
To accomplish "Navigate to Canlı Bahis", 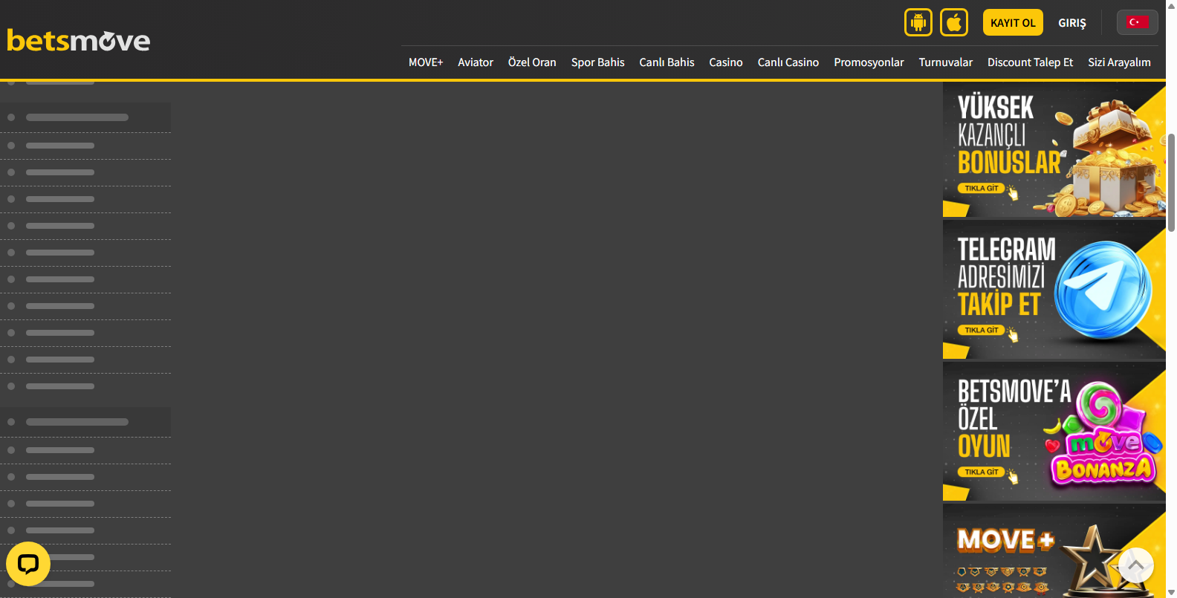I will (667, 62).
